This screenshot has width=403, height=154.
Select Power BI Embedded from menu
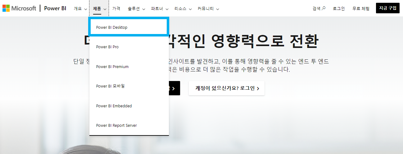[x=129, y=106]
